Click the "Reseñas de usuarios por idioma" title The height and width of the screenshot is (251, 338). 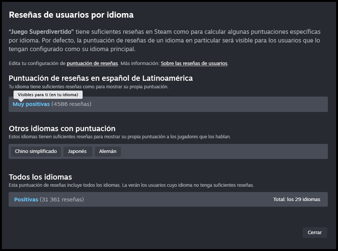tap(71, 15)
